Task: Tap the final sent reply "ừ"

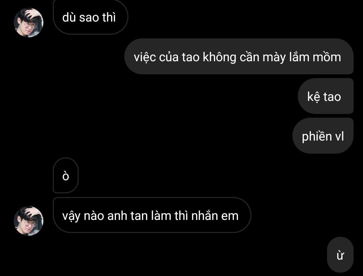Action: tap(340, 255)
